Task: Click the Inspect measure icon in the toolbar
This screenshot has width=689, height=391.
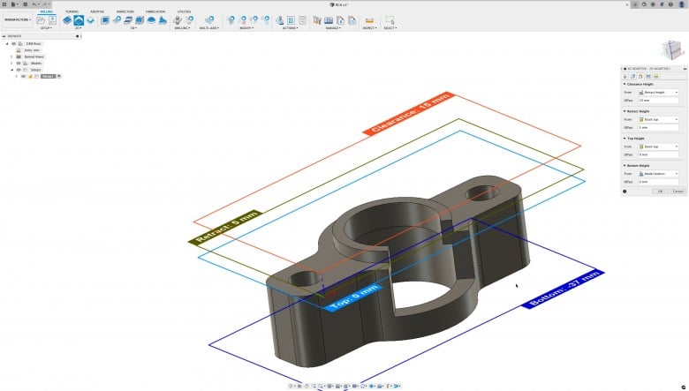Action: click(368, 19)
